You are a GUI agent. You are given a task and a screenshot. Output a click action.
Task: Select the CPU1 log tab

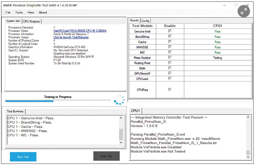pyautogui.click(x=136, y=111)
